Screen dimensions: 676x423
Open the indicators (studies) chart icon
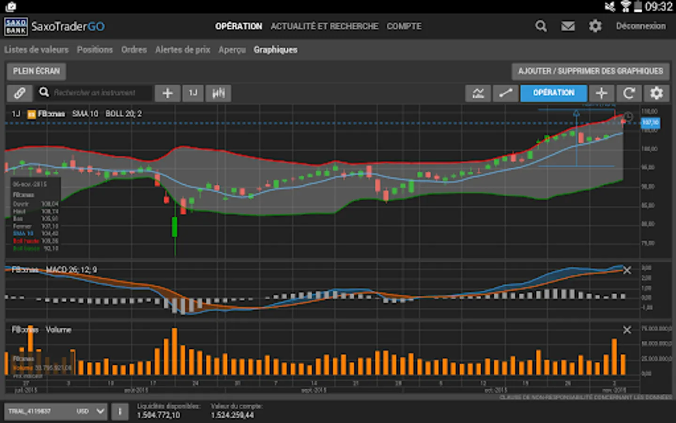click(478, 93)
